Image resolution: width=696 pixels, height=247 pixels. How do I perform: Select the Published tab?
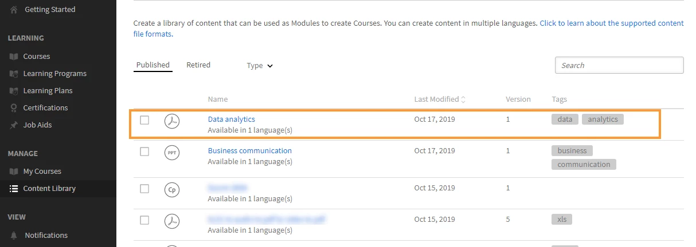pyautogui.click(x=153, y=65)
